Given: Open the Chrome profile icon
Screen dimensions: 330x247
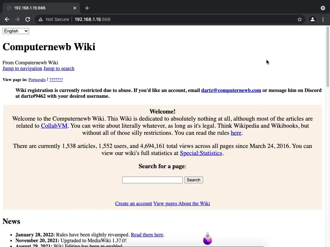Looking at the screenshot, I should [x=313, y=19].
